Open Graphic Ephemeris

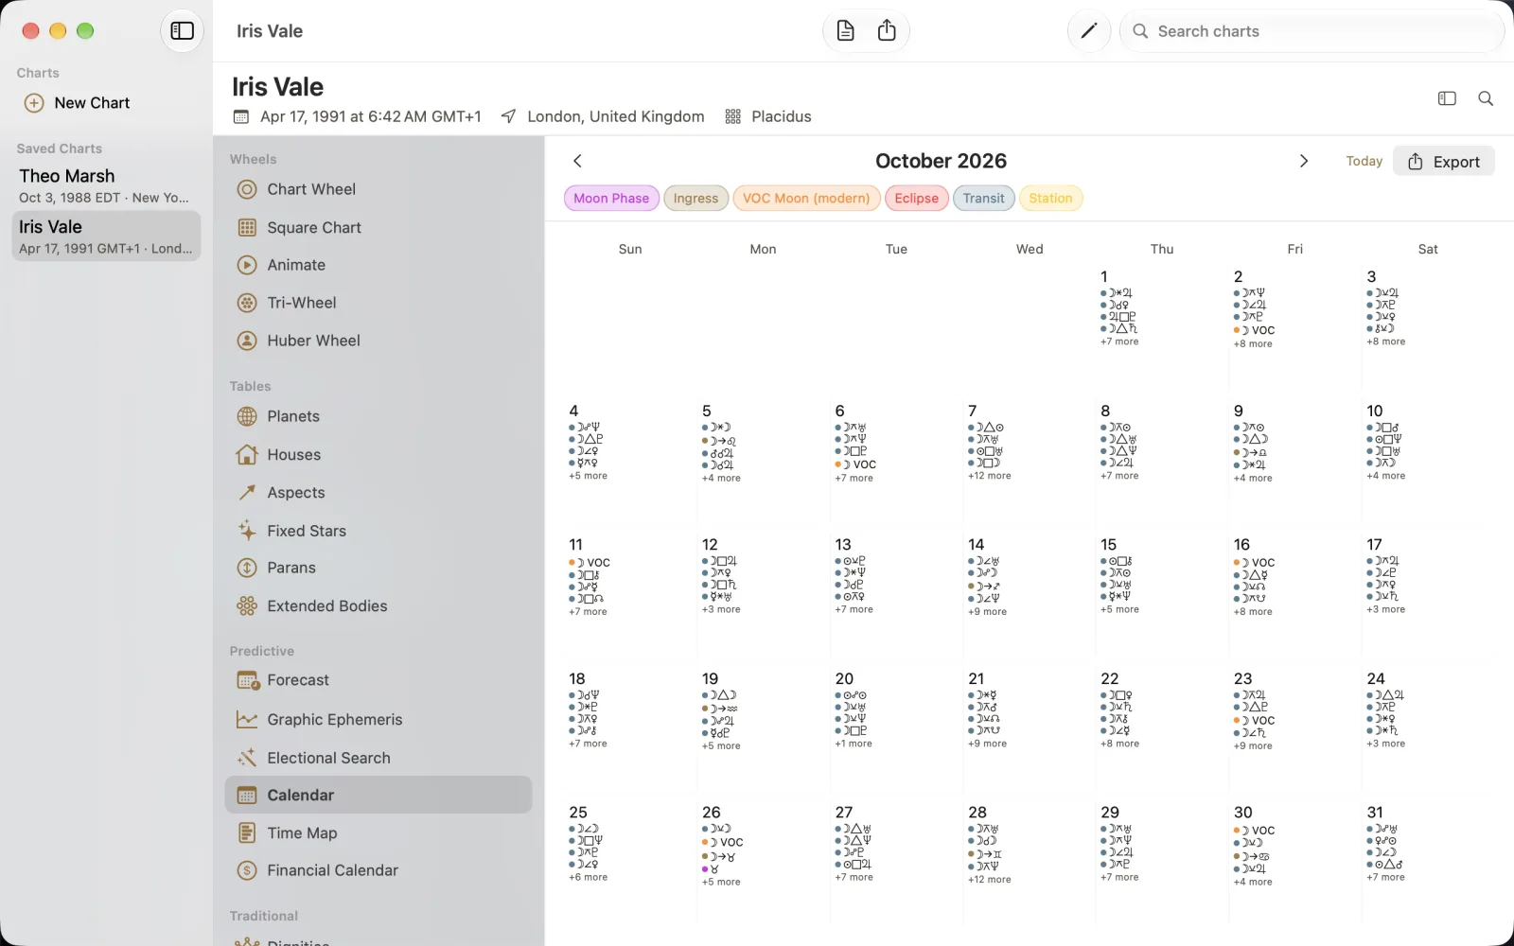point(378,720)
